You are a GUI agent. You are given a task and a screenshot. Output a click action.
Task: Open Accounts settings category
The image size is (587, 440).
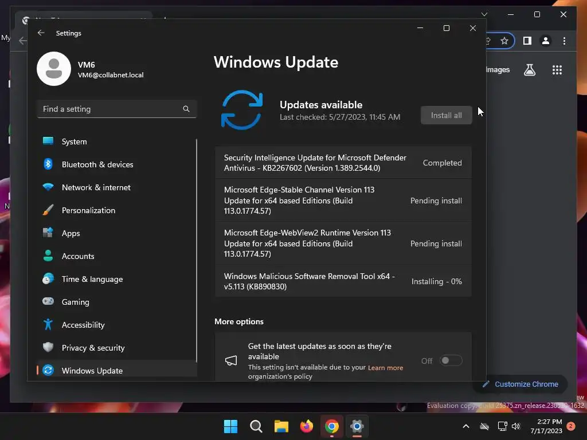pyautogui.click(x=117, y=256)
